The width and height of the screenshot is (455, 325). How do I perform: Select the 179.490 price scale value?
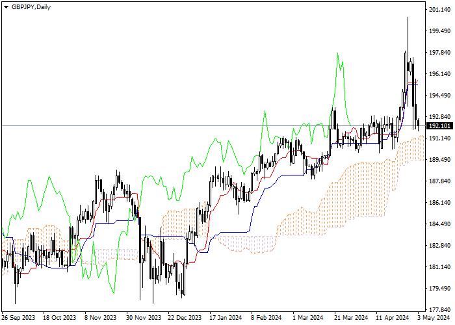[439, 289]
